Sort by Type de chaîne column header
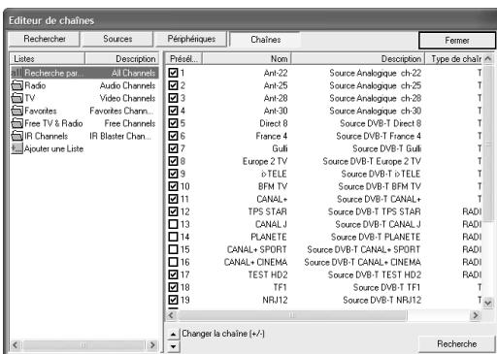497x354 pixels. click(x=453, y=59)
